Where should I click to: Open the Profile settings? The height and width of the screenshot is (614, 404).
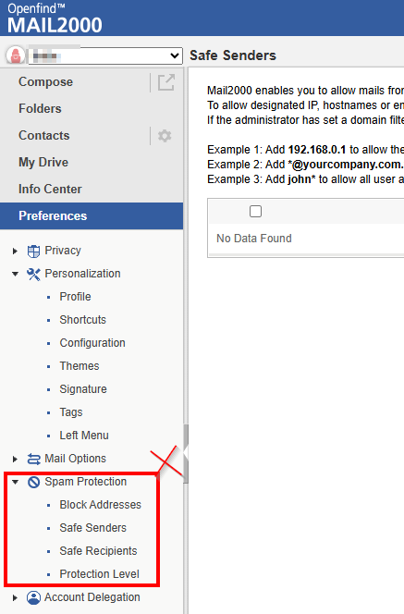tap(75, 297)
